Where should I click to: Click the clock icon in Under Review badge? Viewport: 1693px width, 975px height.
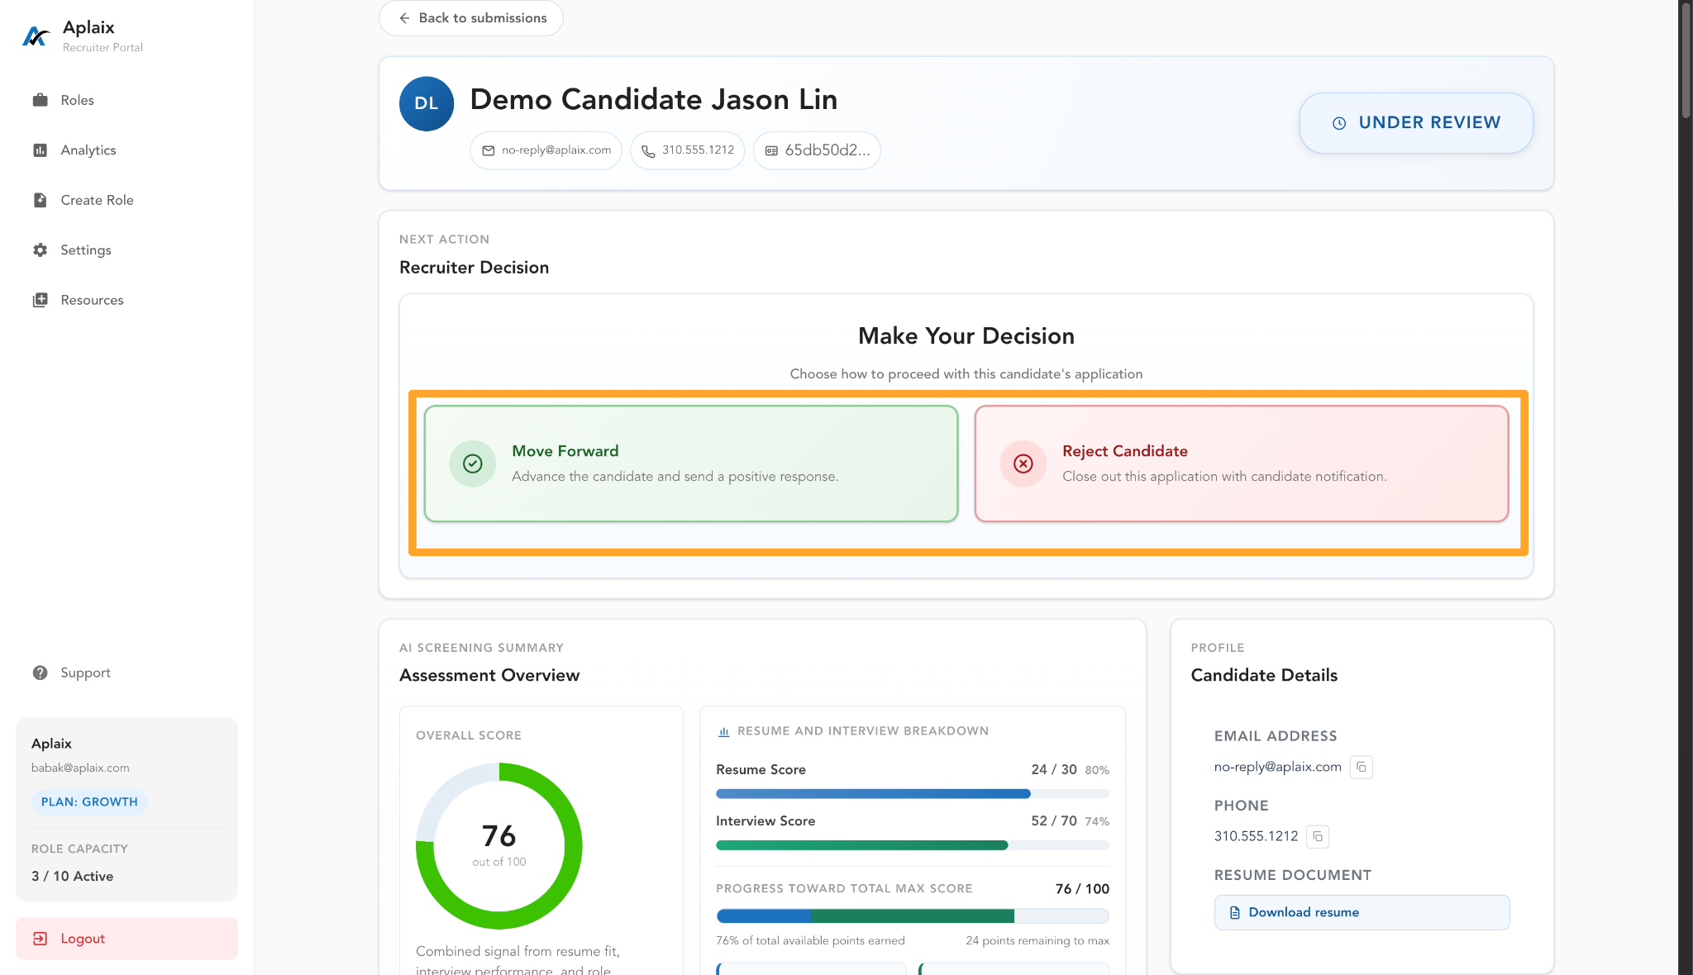[x=1339, y=123]
